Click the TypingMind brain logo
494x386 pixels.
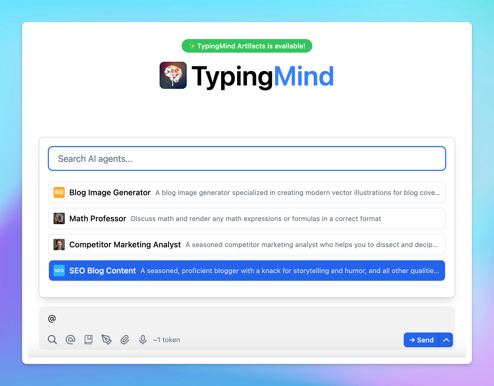click(173, 75)
